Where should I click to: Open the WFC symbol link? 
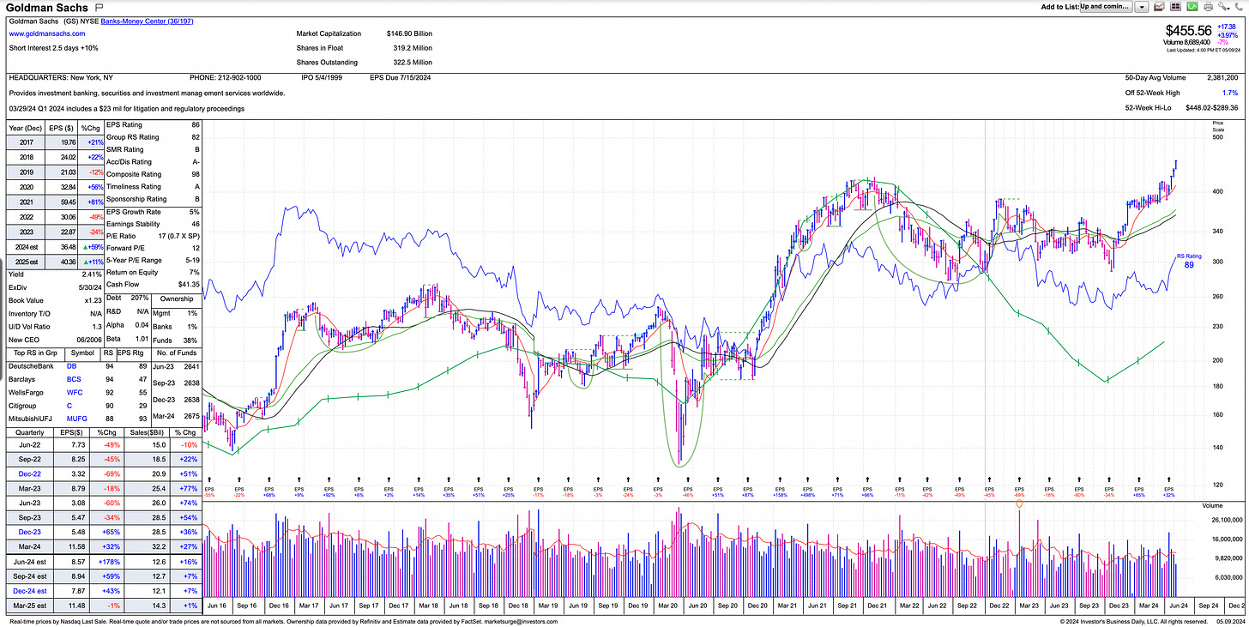(73, 391)
